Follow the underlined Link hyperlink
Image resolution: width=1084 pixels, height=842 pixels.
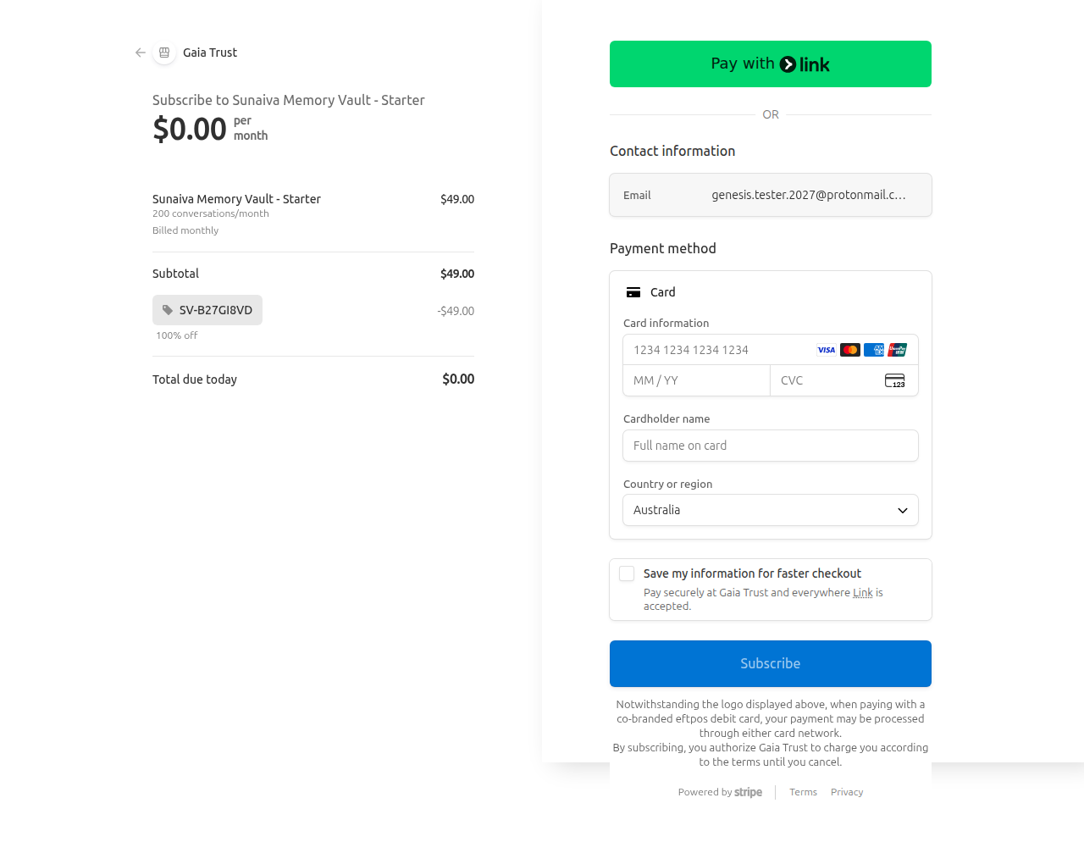click(862, 593)
